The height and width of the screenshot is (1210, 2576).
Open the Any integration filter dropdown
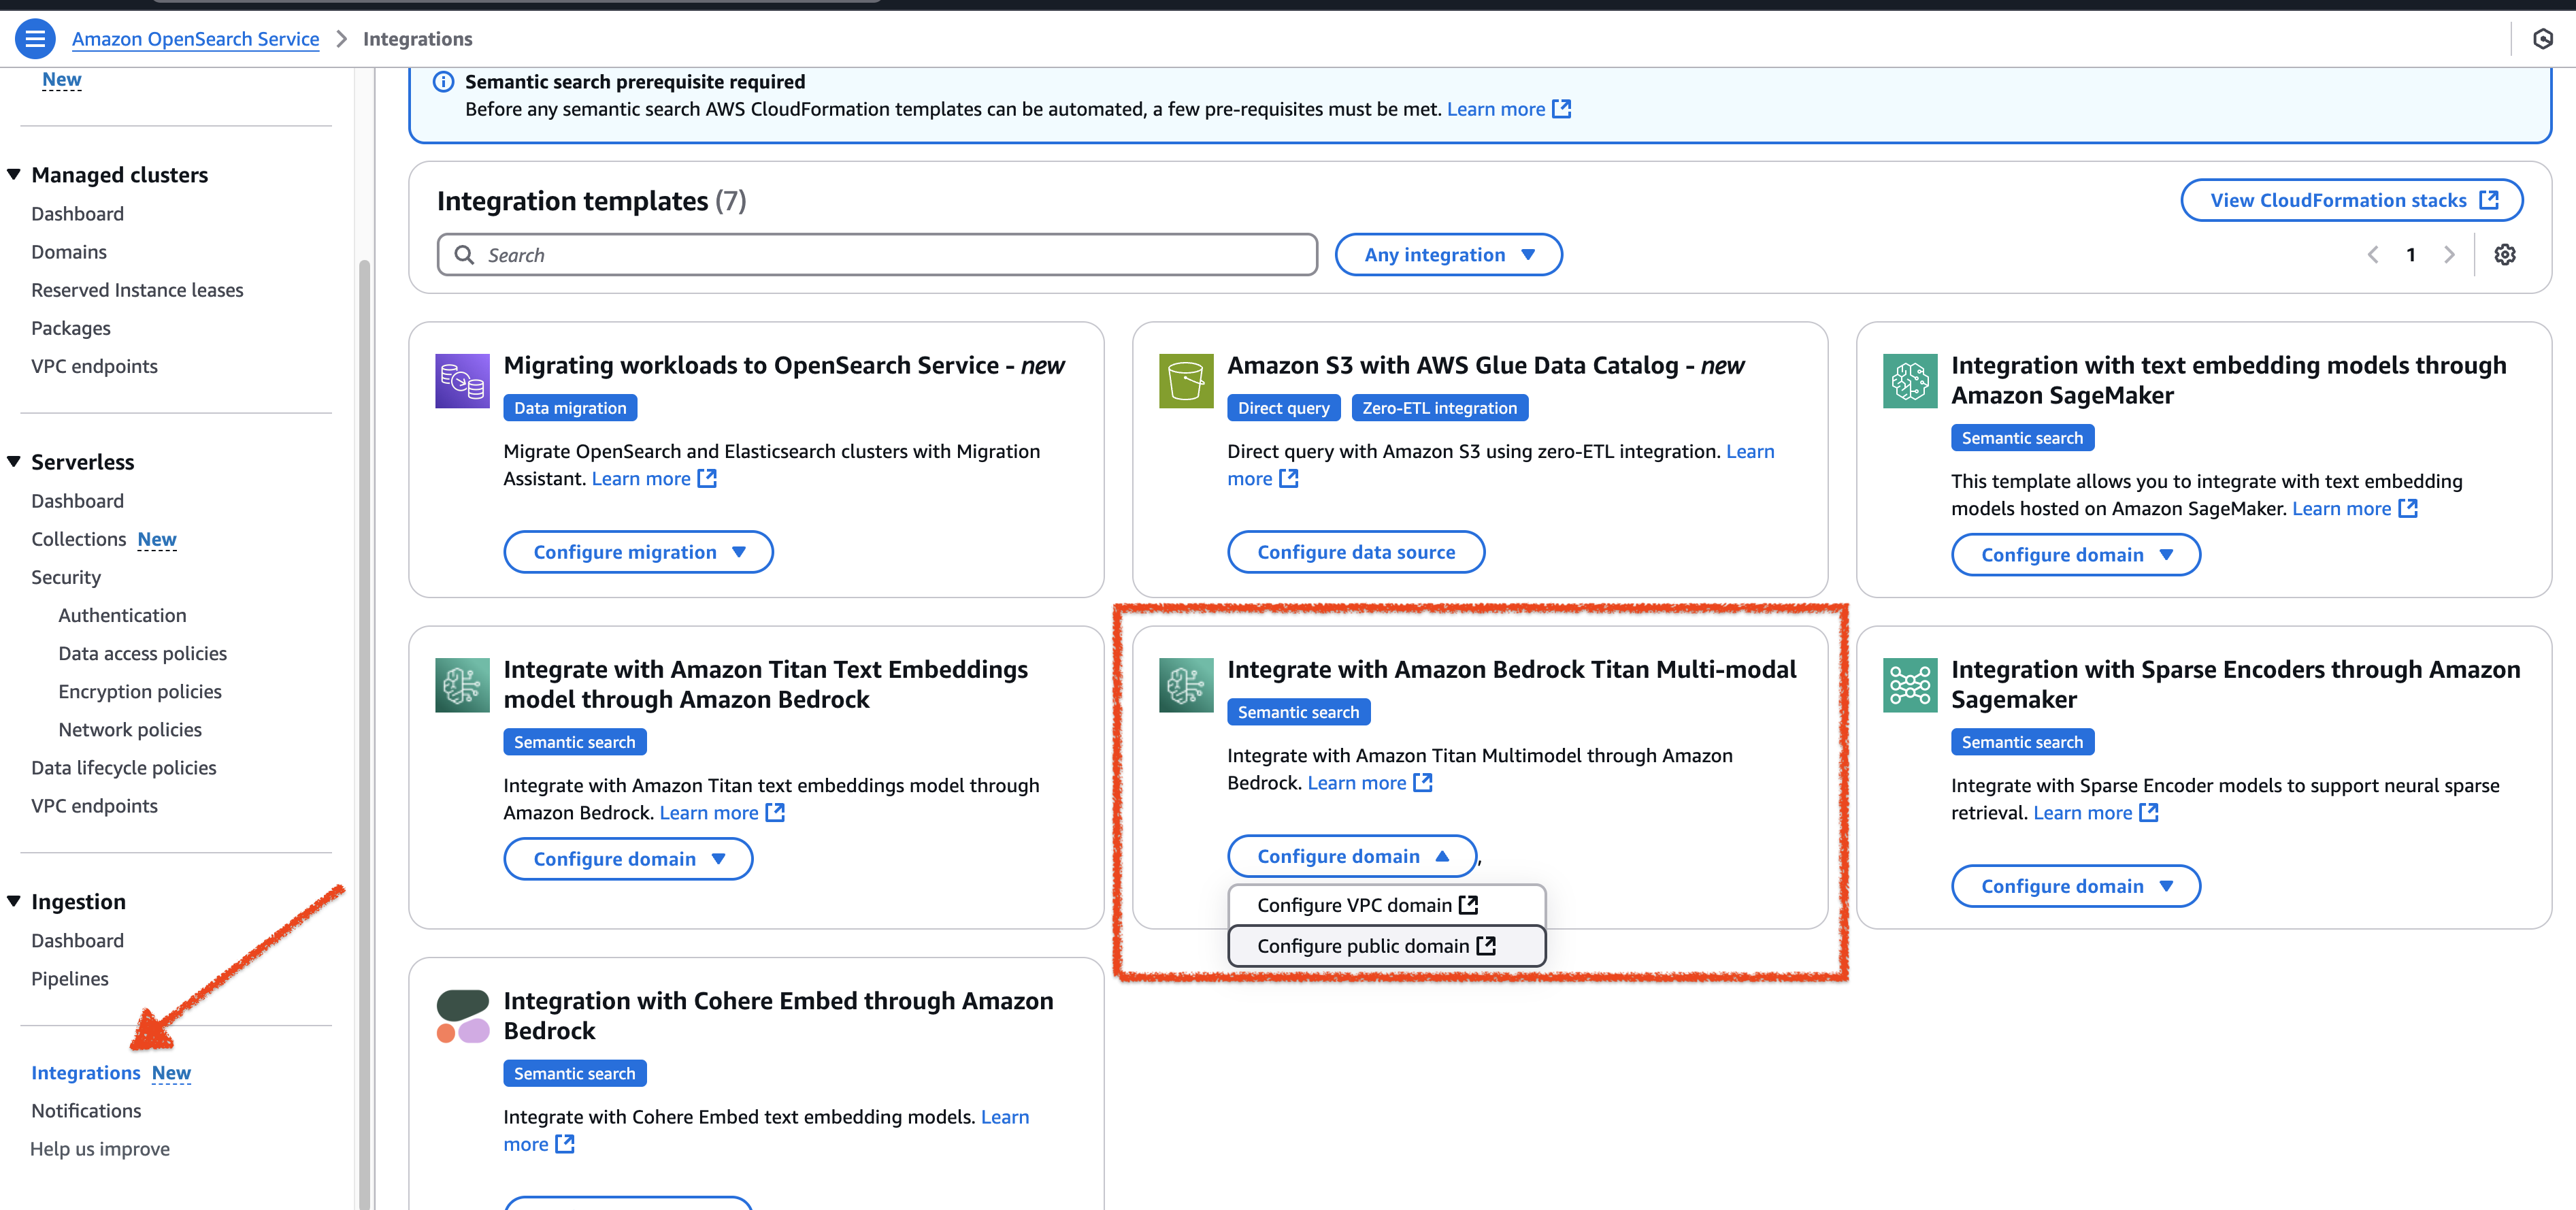click(x=1448, y=254)
